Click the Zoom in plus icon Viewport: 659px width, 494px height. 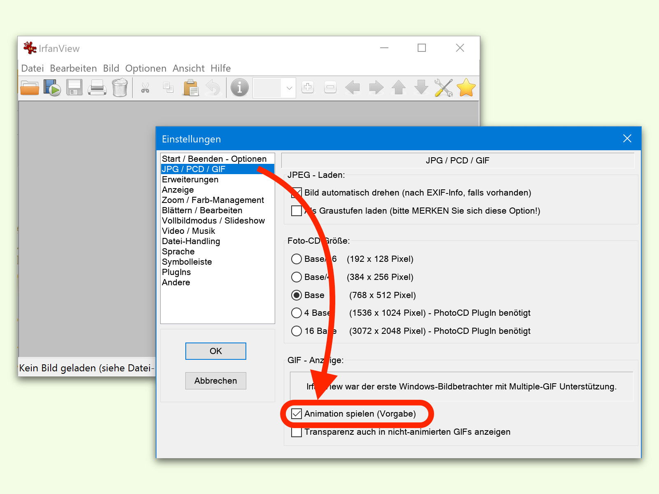click(308, 87)
